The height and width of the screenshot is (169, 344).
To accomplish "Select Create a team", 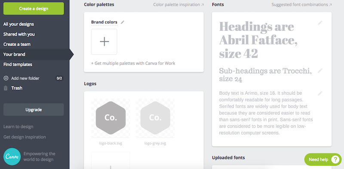I will point(17,44).
